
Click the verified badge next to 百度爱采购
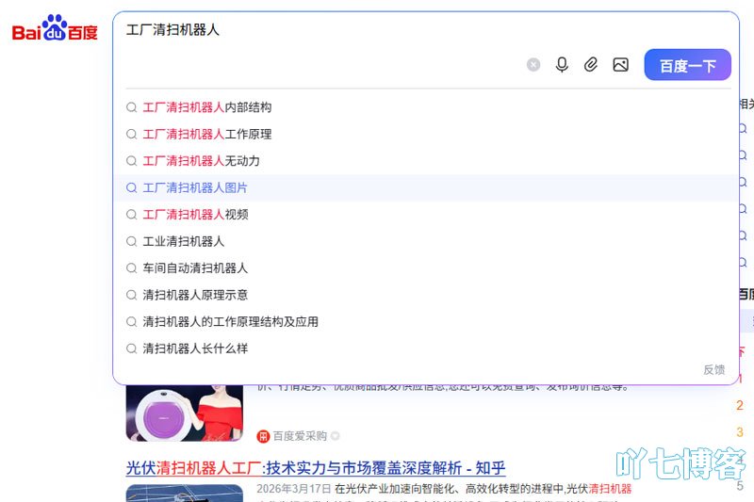point(336,436)
